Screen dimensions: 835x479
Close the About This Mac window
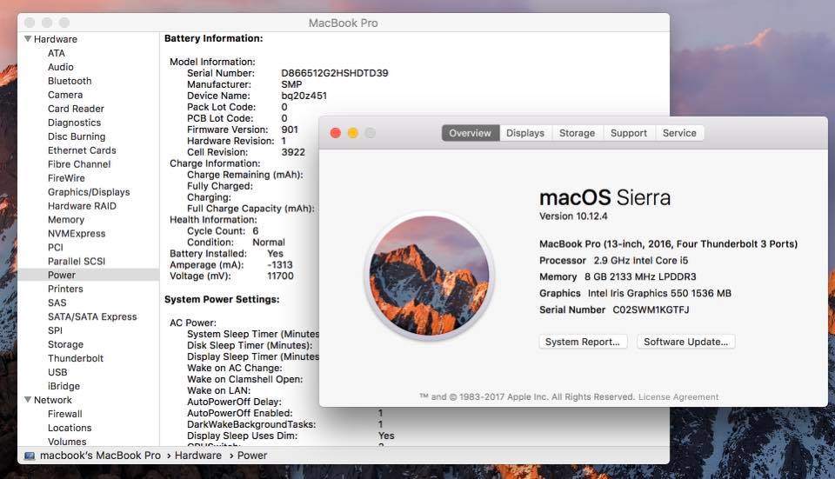point(336,133)
